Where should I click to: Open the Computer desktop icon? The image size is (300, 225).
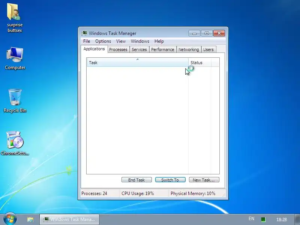15,58
